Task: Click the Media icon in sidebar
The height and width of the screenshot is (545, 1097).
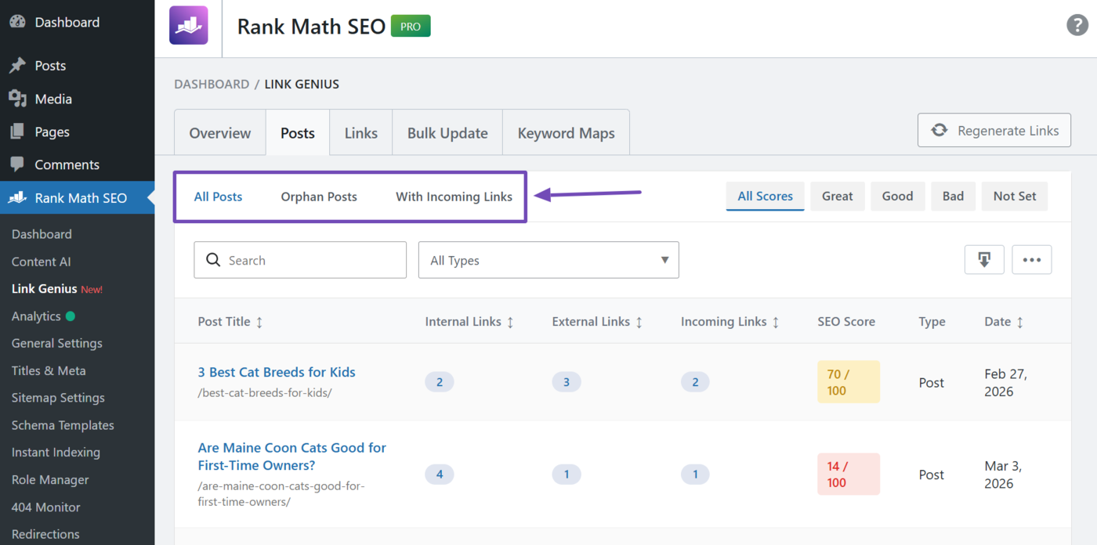Action: pyautogui.click(x=17, y=99)
